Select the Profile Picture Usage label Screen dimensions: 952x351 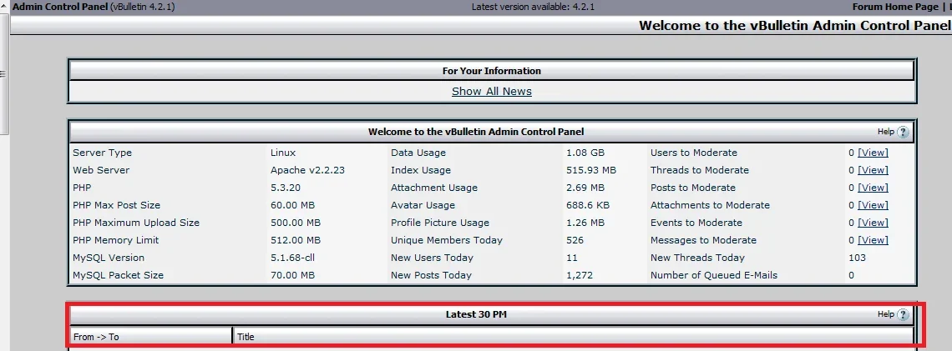440,223
